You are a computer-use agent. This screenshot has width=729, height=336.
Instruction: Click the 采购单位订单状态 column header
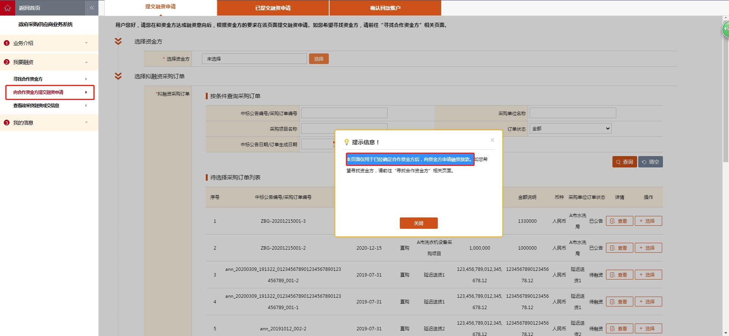(x=587, y=197)
